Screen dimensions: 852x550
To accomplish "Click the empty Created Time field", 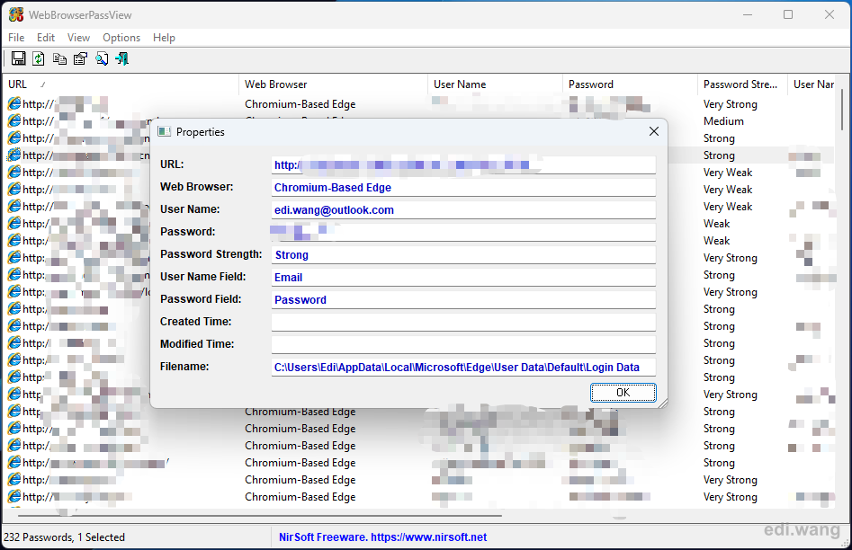I will tap(463, 322).
